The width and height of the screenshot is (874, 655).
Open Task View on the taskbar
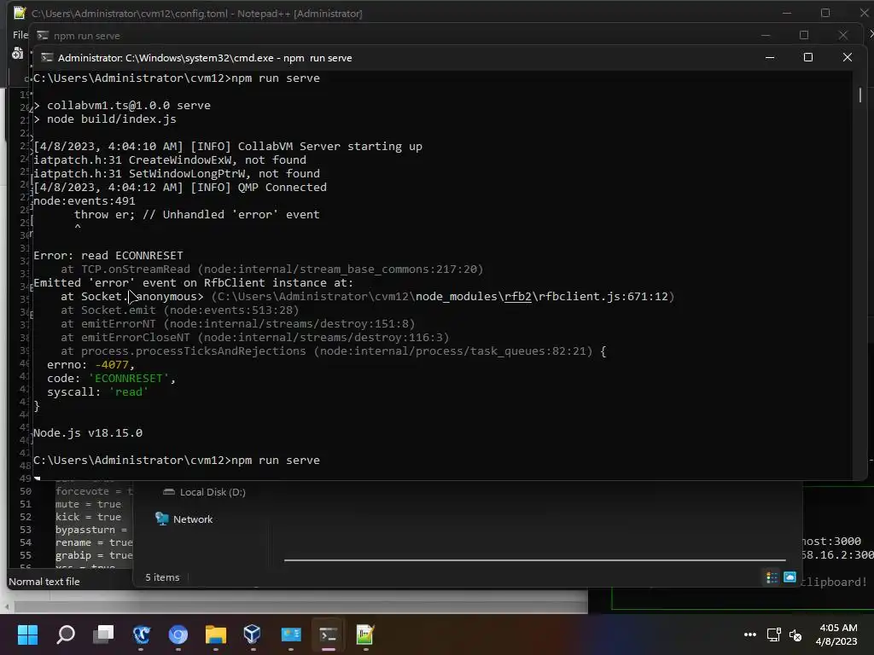click(x=103, y=634)
